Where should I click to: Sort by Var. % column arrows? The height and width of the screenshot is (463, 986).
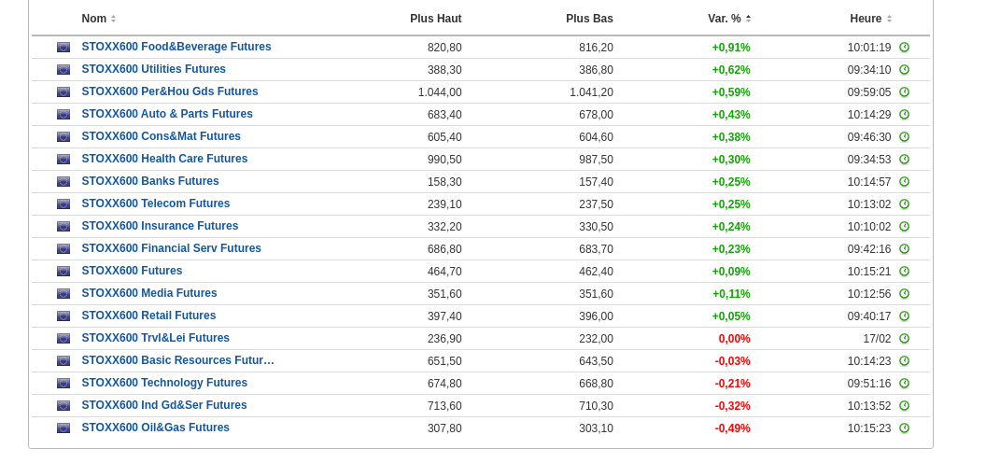click(748, 19)
